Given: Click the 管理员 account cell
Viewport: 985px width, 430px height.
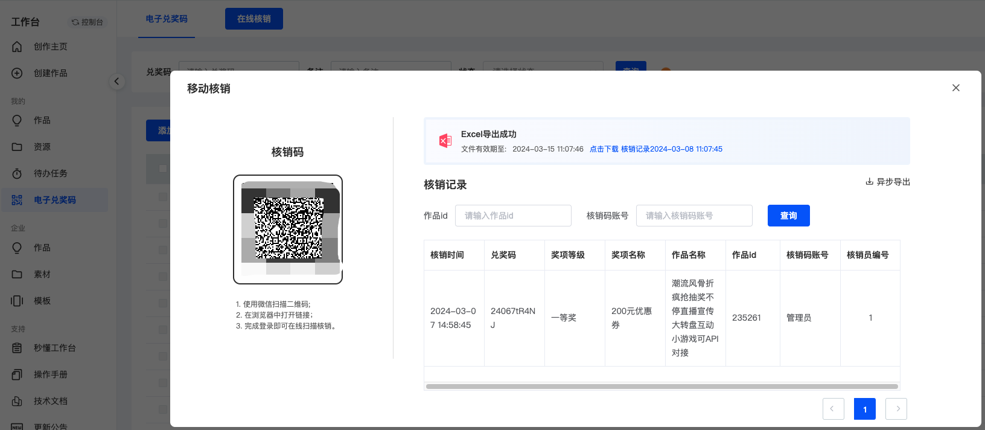Looking at the screenshot, I should pos(810,318).
